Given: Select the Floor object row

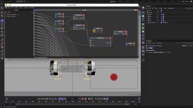Looking at the screenshot, I should coord(150,11).
